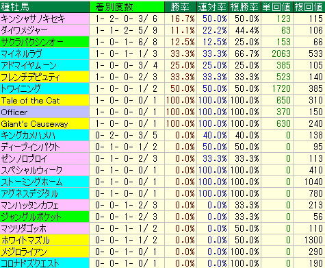Select the マンハッタンカフェ sire name cell
The width and height of the screenshot is (325, 268).
44,205
